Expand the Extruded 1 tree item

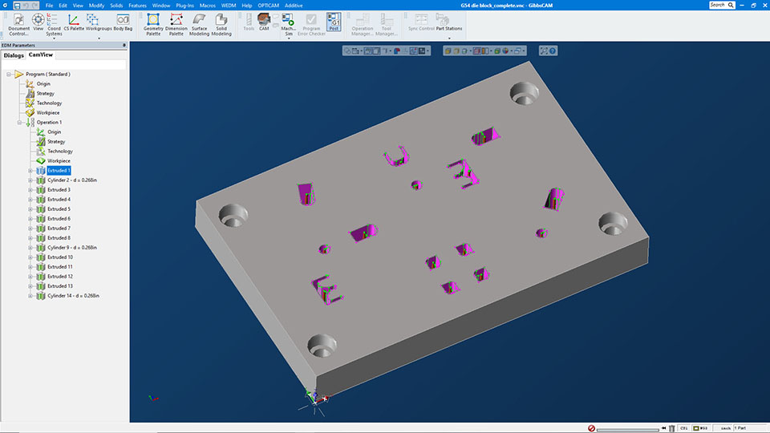click(x=30, y=171)
